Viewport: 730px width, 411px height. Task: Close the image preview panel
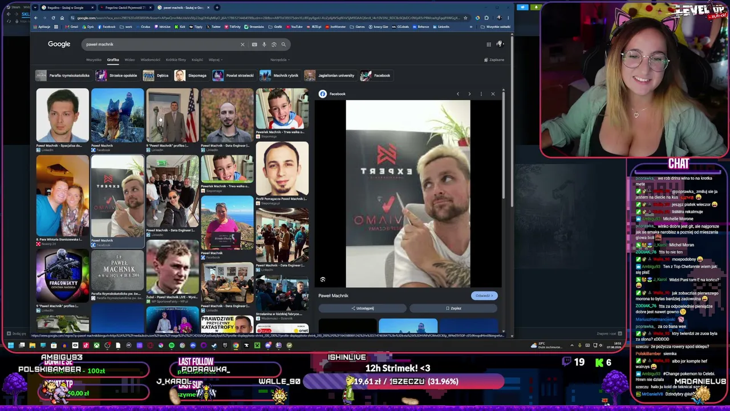(493, 94)
